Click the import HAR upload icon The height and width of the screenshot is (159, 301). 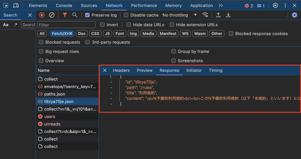point(218,15)
